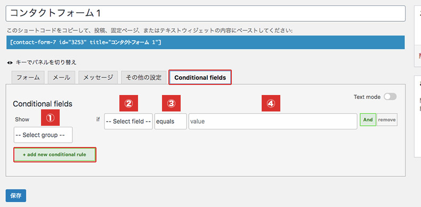The width and height of the screenshot is (421, 207).
Task: Click the red number ① badge
Action: click(x=50, y=118)
